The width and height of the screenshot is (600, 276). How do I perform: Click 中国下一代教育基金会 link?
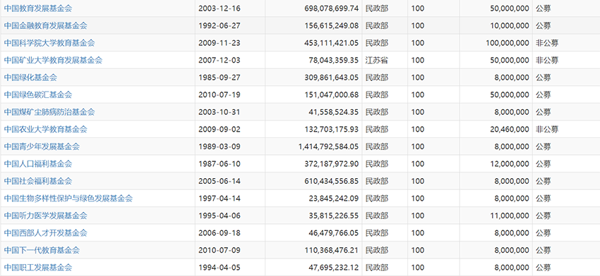[42, 250]
